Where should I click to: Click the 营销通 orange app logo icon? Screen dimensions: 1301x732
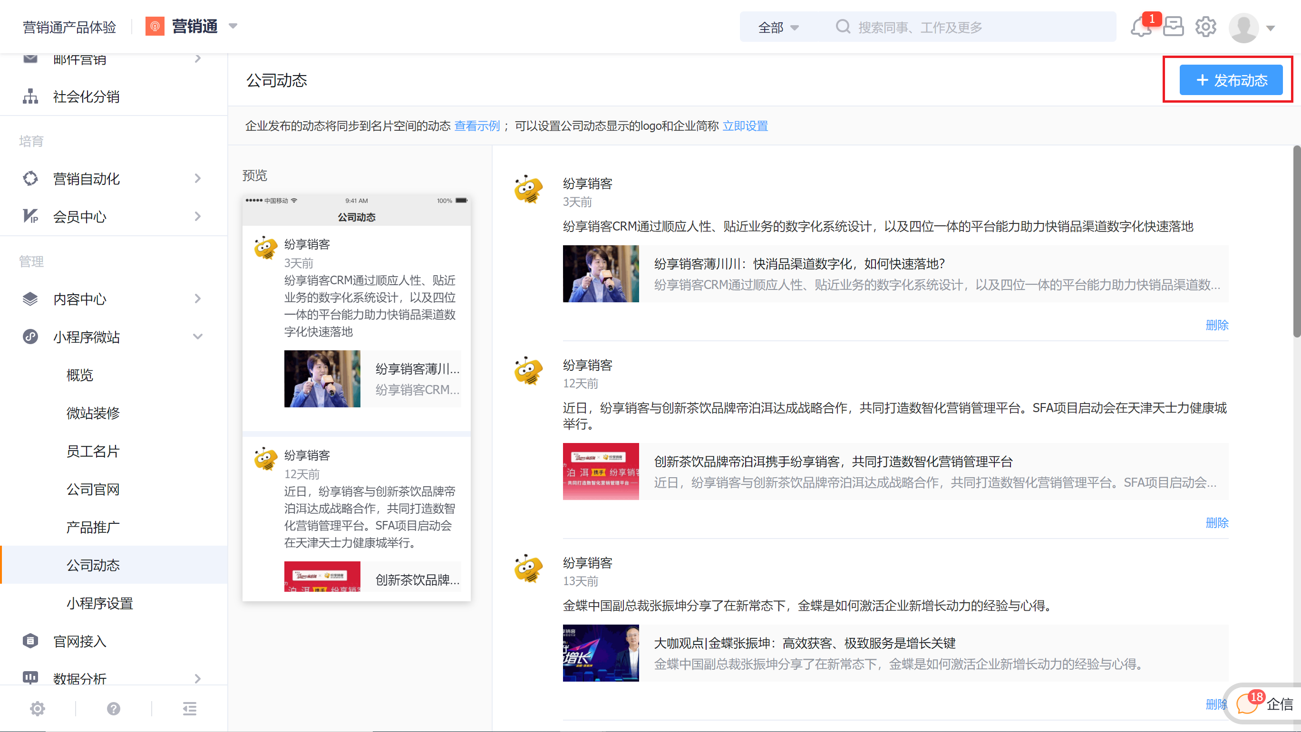[x=155, y=26]
